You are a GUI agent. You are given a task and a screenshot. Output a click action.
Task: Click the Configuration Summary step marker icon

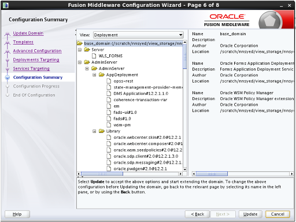coord(8,77)
